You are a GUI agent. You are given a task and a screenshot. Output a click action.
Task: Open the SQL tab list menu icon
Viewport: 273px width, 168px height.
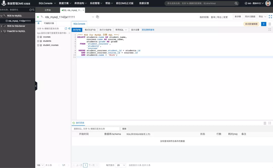(x=270, y=24)
